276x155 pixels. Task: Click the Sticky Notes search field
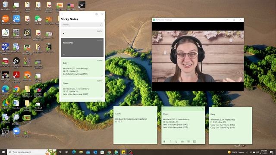[x=82, y=25]
